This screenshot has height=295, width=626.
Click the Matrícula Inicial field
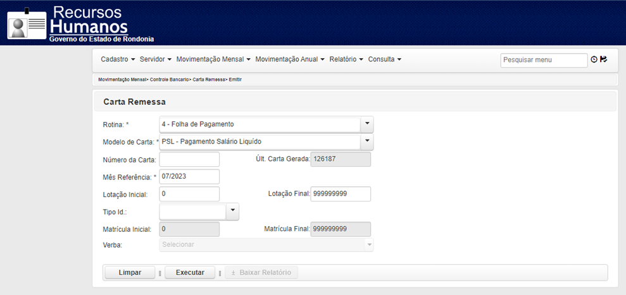click(189, 229)
